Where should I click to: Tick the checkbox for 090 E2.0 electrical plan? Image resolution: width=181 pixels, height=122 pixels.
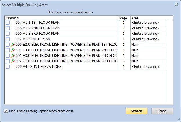pos(8,45)
